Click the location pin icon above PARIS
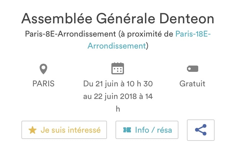Screen dimensions: 236x150 (x=43, y=68)
